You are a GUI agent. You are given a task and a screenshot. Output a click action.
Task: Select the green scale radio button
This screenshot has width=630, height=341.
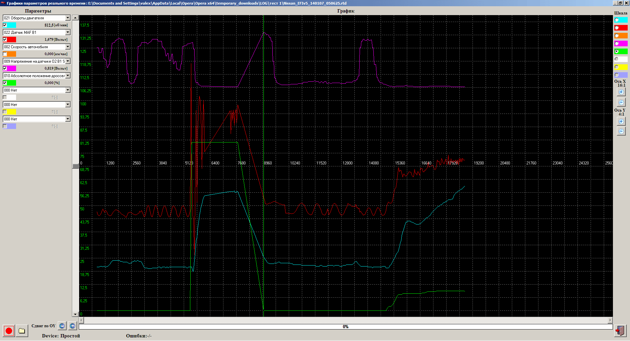click(617, 51)
